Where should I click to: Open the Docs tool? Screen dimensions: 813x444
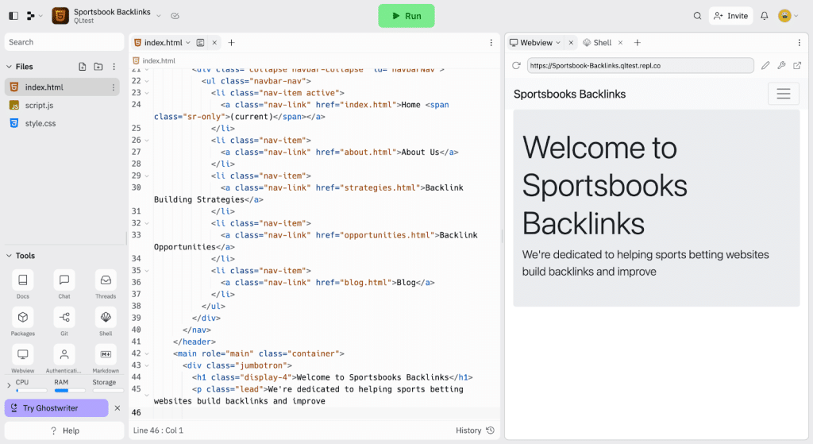click(22, 280)
